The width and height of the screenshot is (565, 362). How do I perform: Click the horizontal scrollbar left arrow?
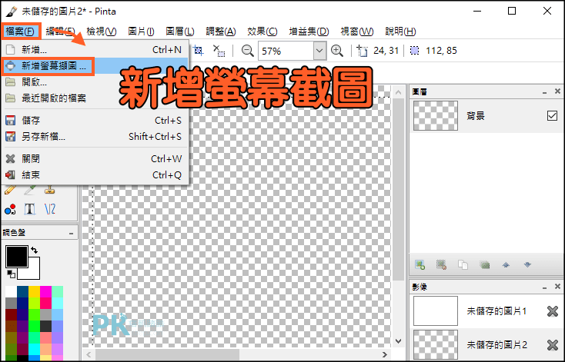coord(89,355)
